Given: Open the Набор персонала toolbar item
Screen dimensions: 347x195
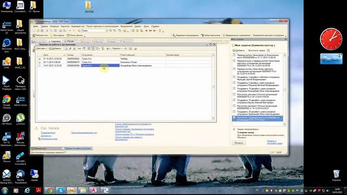Looking at the screenshot, I should pos(210,35).
